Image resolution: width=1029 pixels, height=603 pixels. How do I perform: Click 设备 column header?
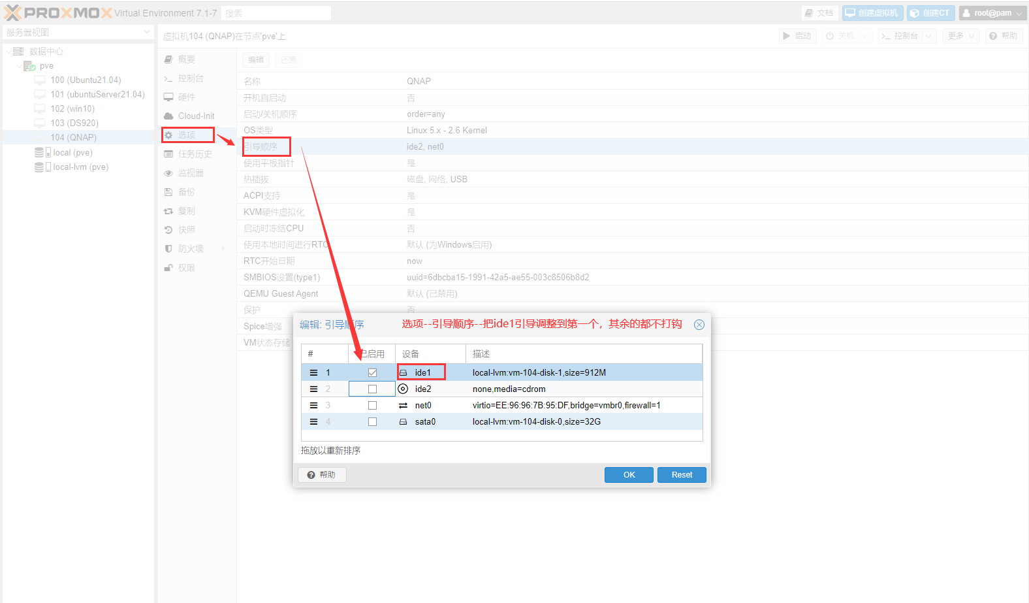coord(430,353)
